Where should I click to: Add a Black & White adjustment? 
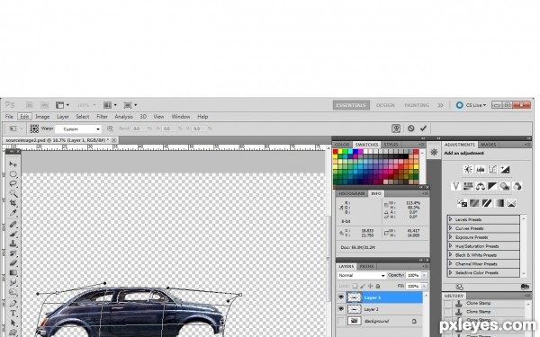[x=492, y=186]
